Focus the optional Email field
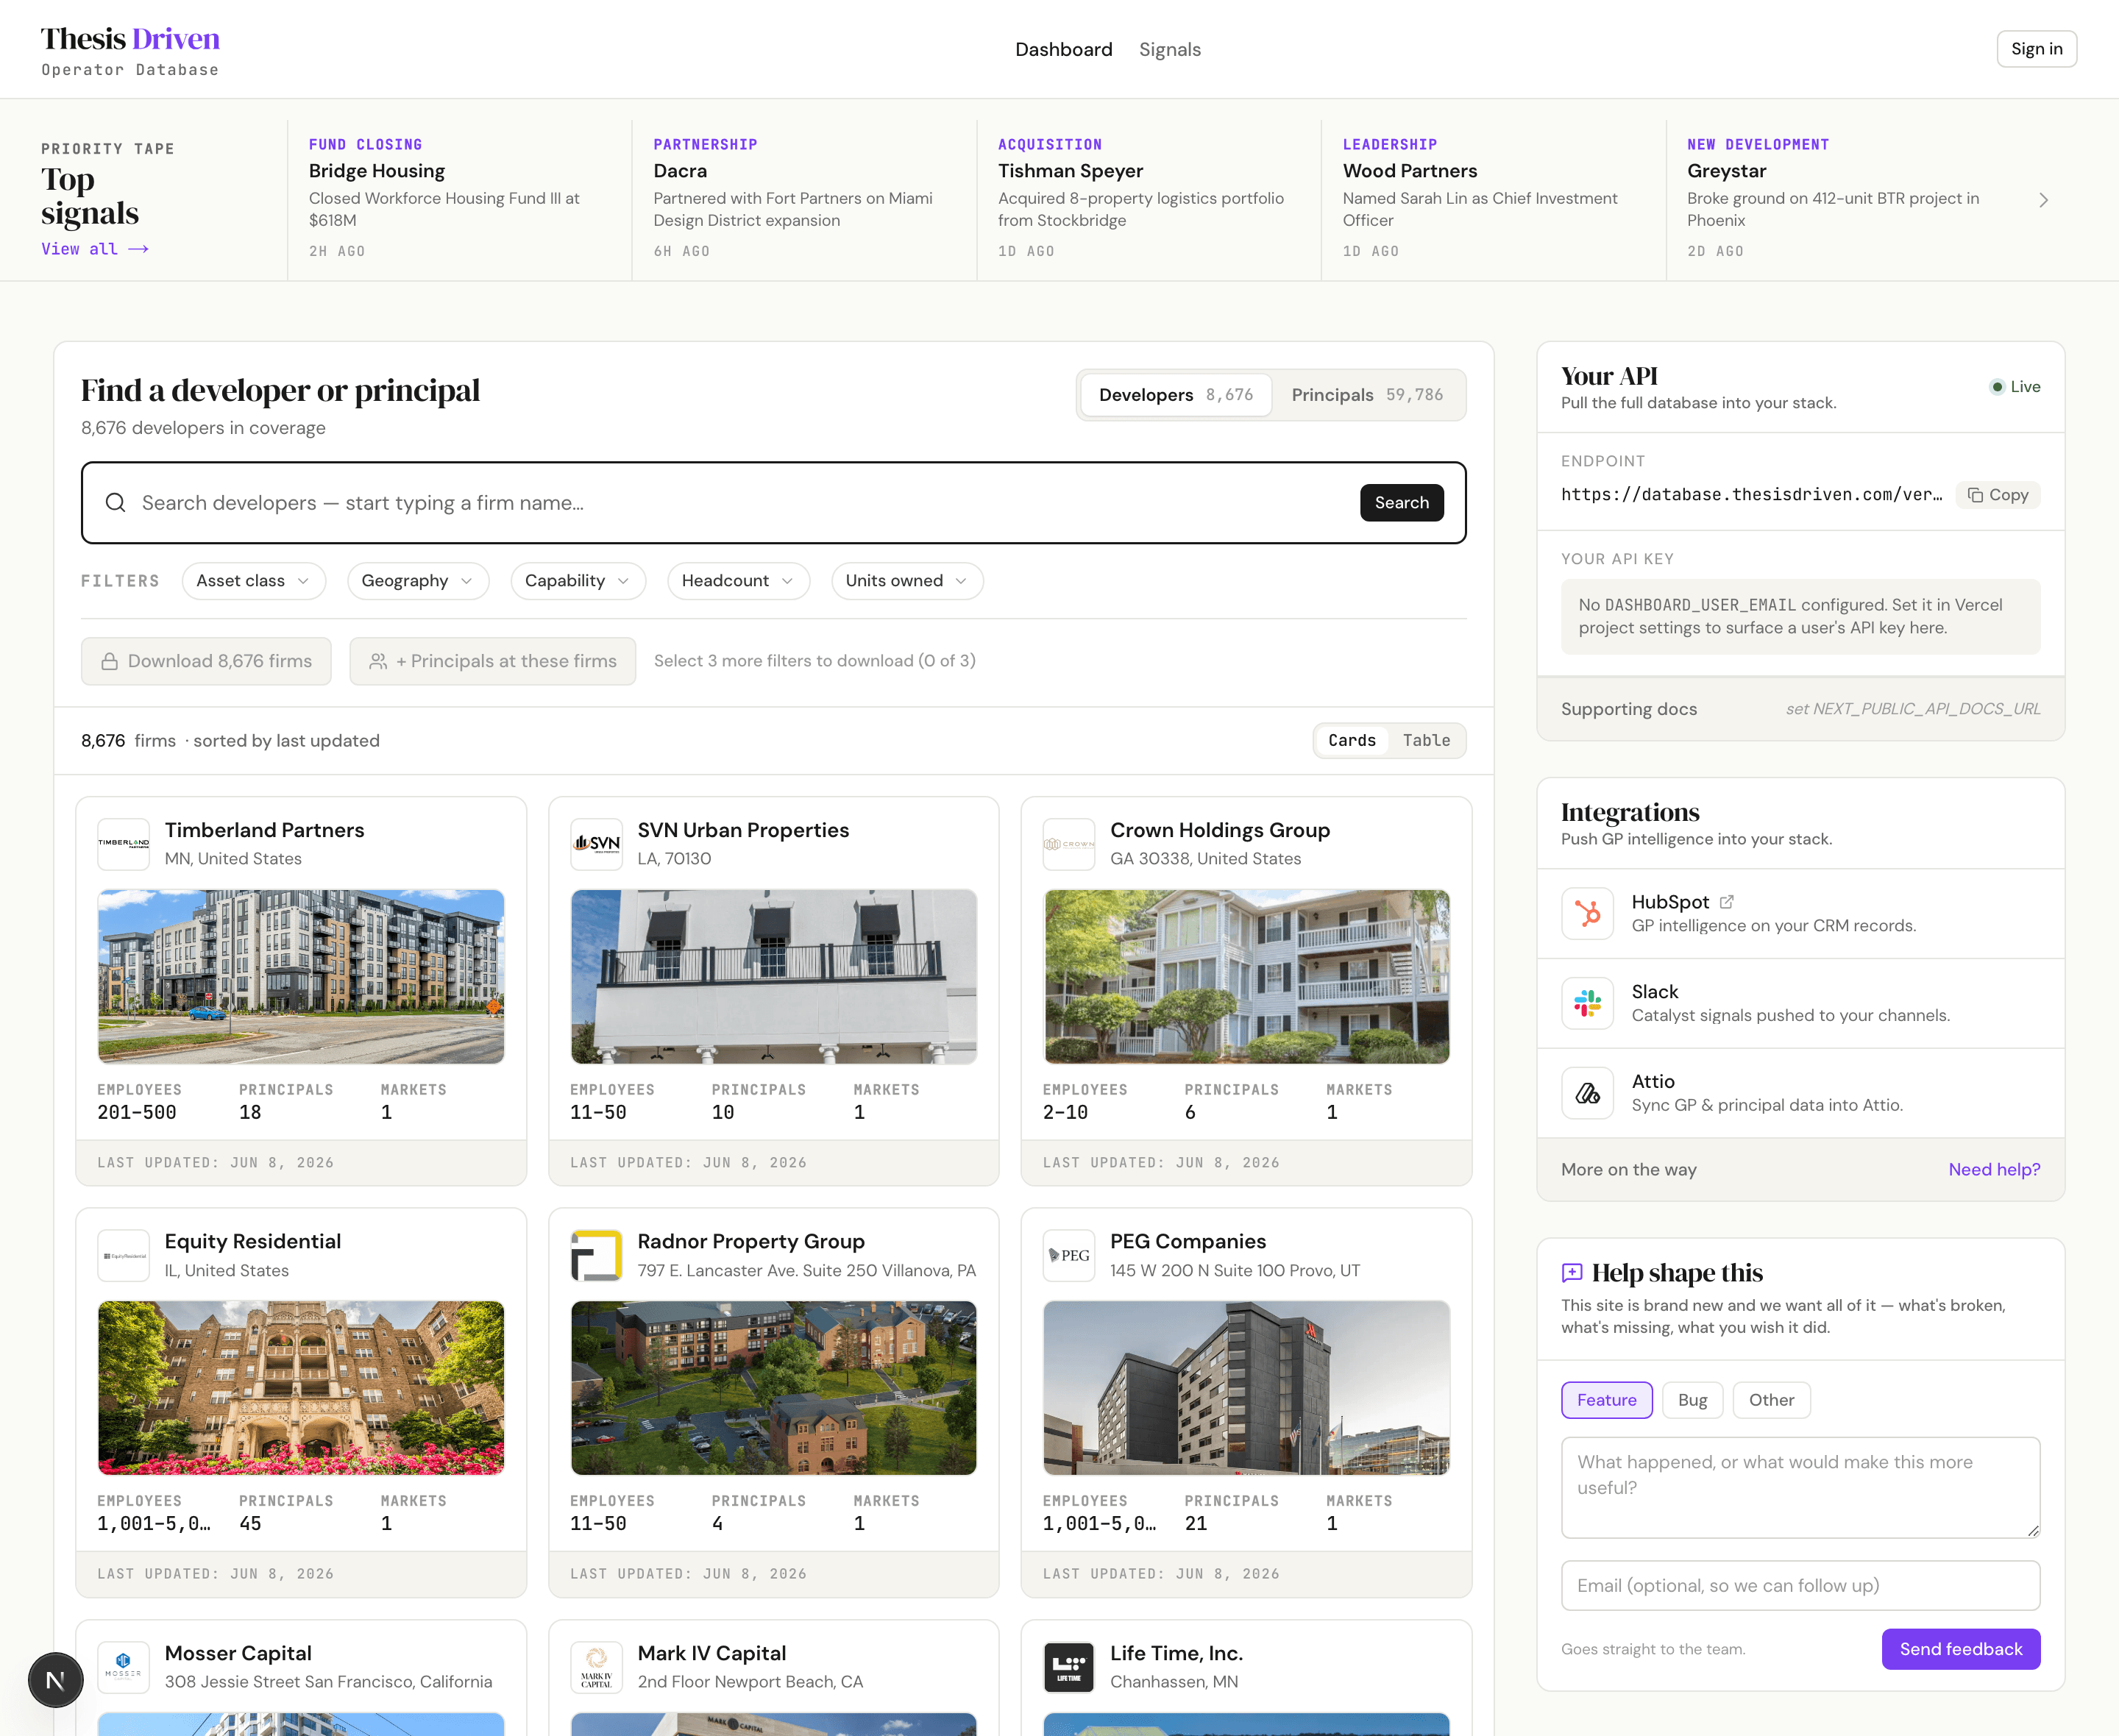The height and width of the screenshot is (1736, 2119). tap(1801, 1586)
